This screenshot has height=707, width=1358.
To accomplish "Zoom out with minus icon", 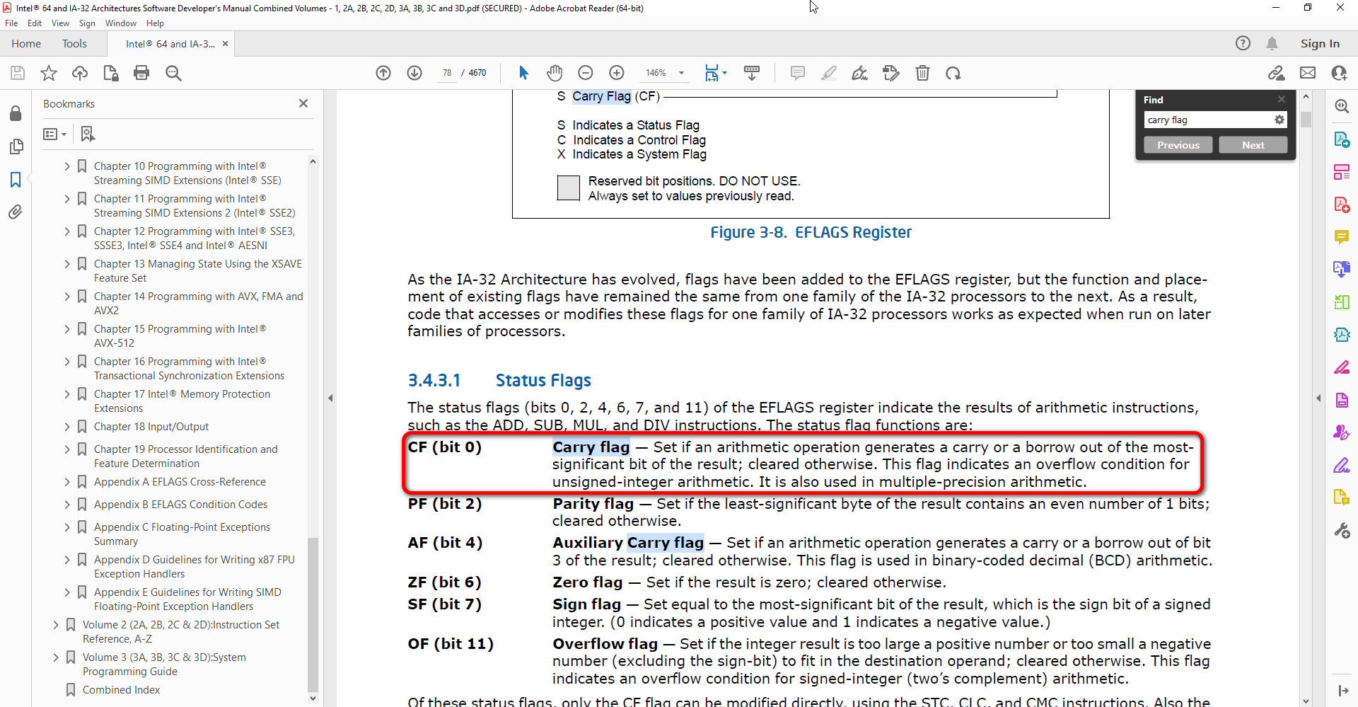I will pos(586,73).
